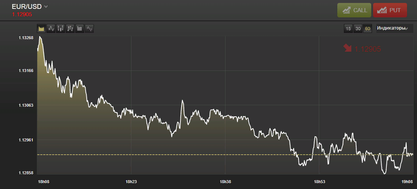Click the chart icon inside the CALL button
This screenshot has height=189, width=417.
(x=347, y=10)
